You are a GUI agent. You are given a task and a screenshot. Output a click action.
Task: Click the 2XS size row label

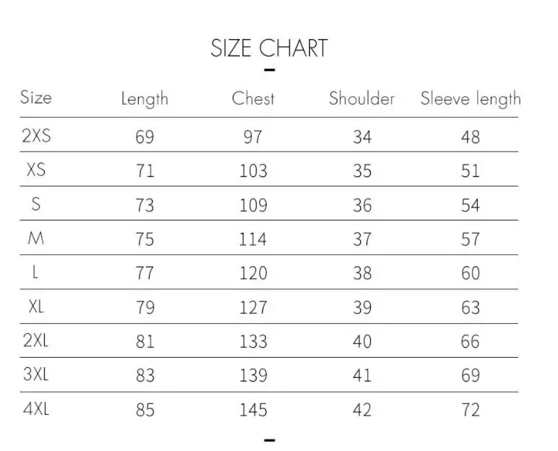(36, 136)
